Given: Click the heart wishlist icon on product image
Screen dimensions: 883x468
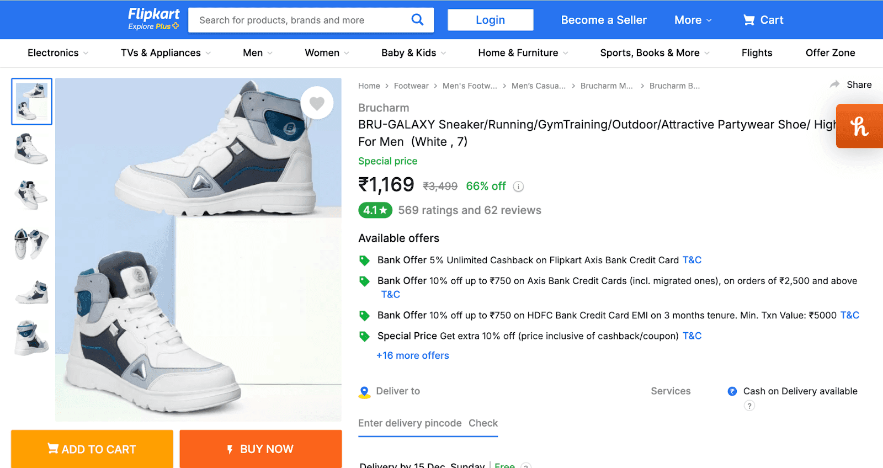Looking at the screenshot, I should click(x=317, y=102).
